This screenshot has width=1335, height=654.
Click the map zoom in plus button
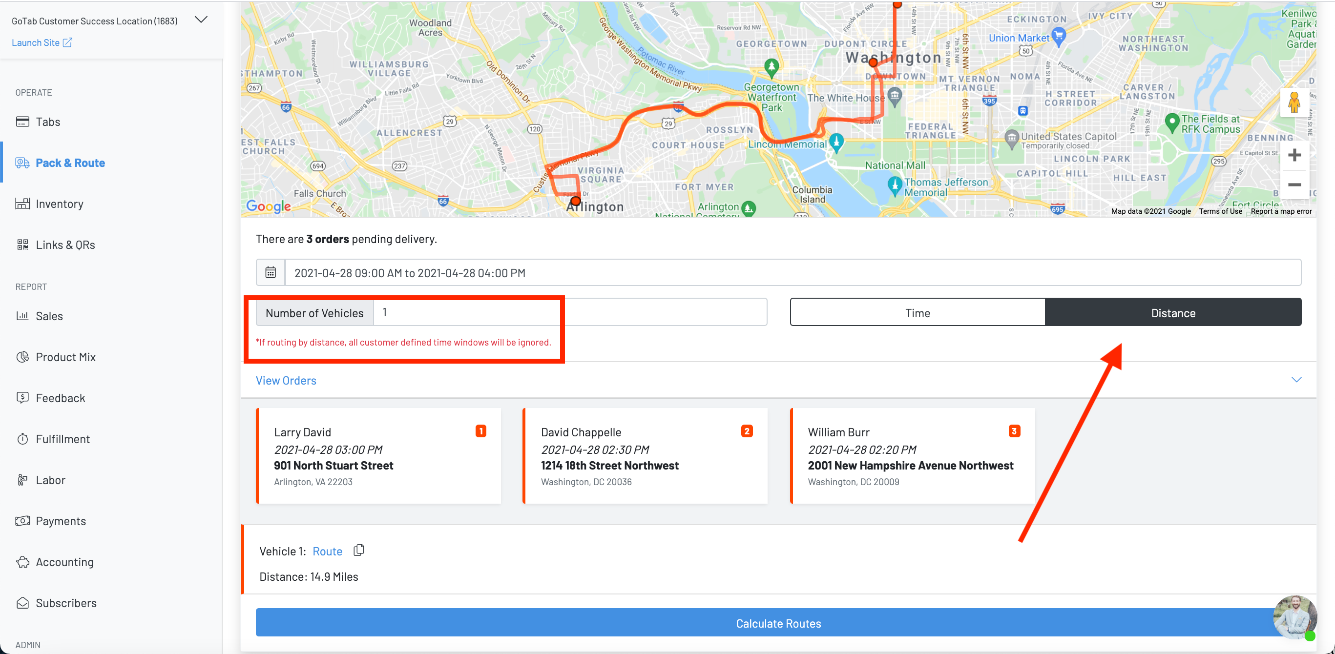[x=1294, y=155]
